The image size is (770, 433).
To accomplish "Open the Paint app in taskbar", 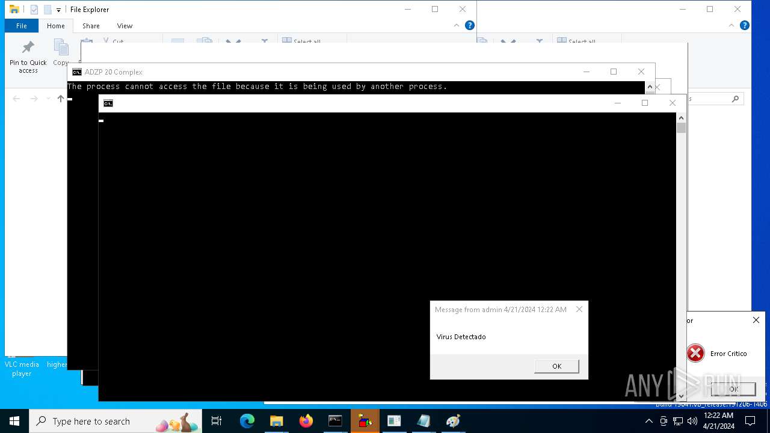I will click(x=453, y=421).
